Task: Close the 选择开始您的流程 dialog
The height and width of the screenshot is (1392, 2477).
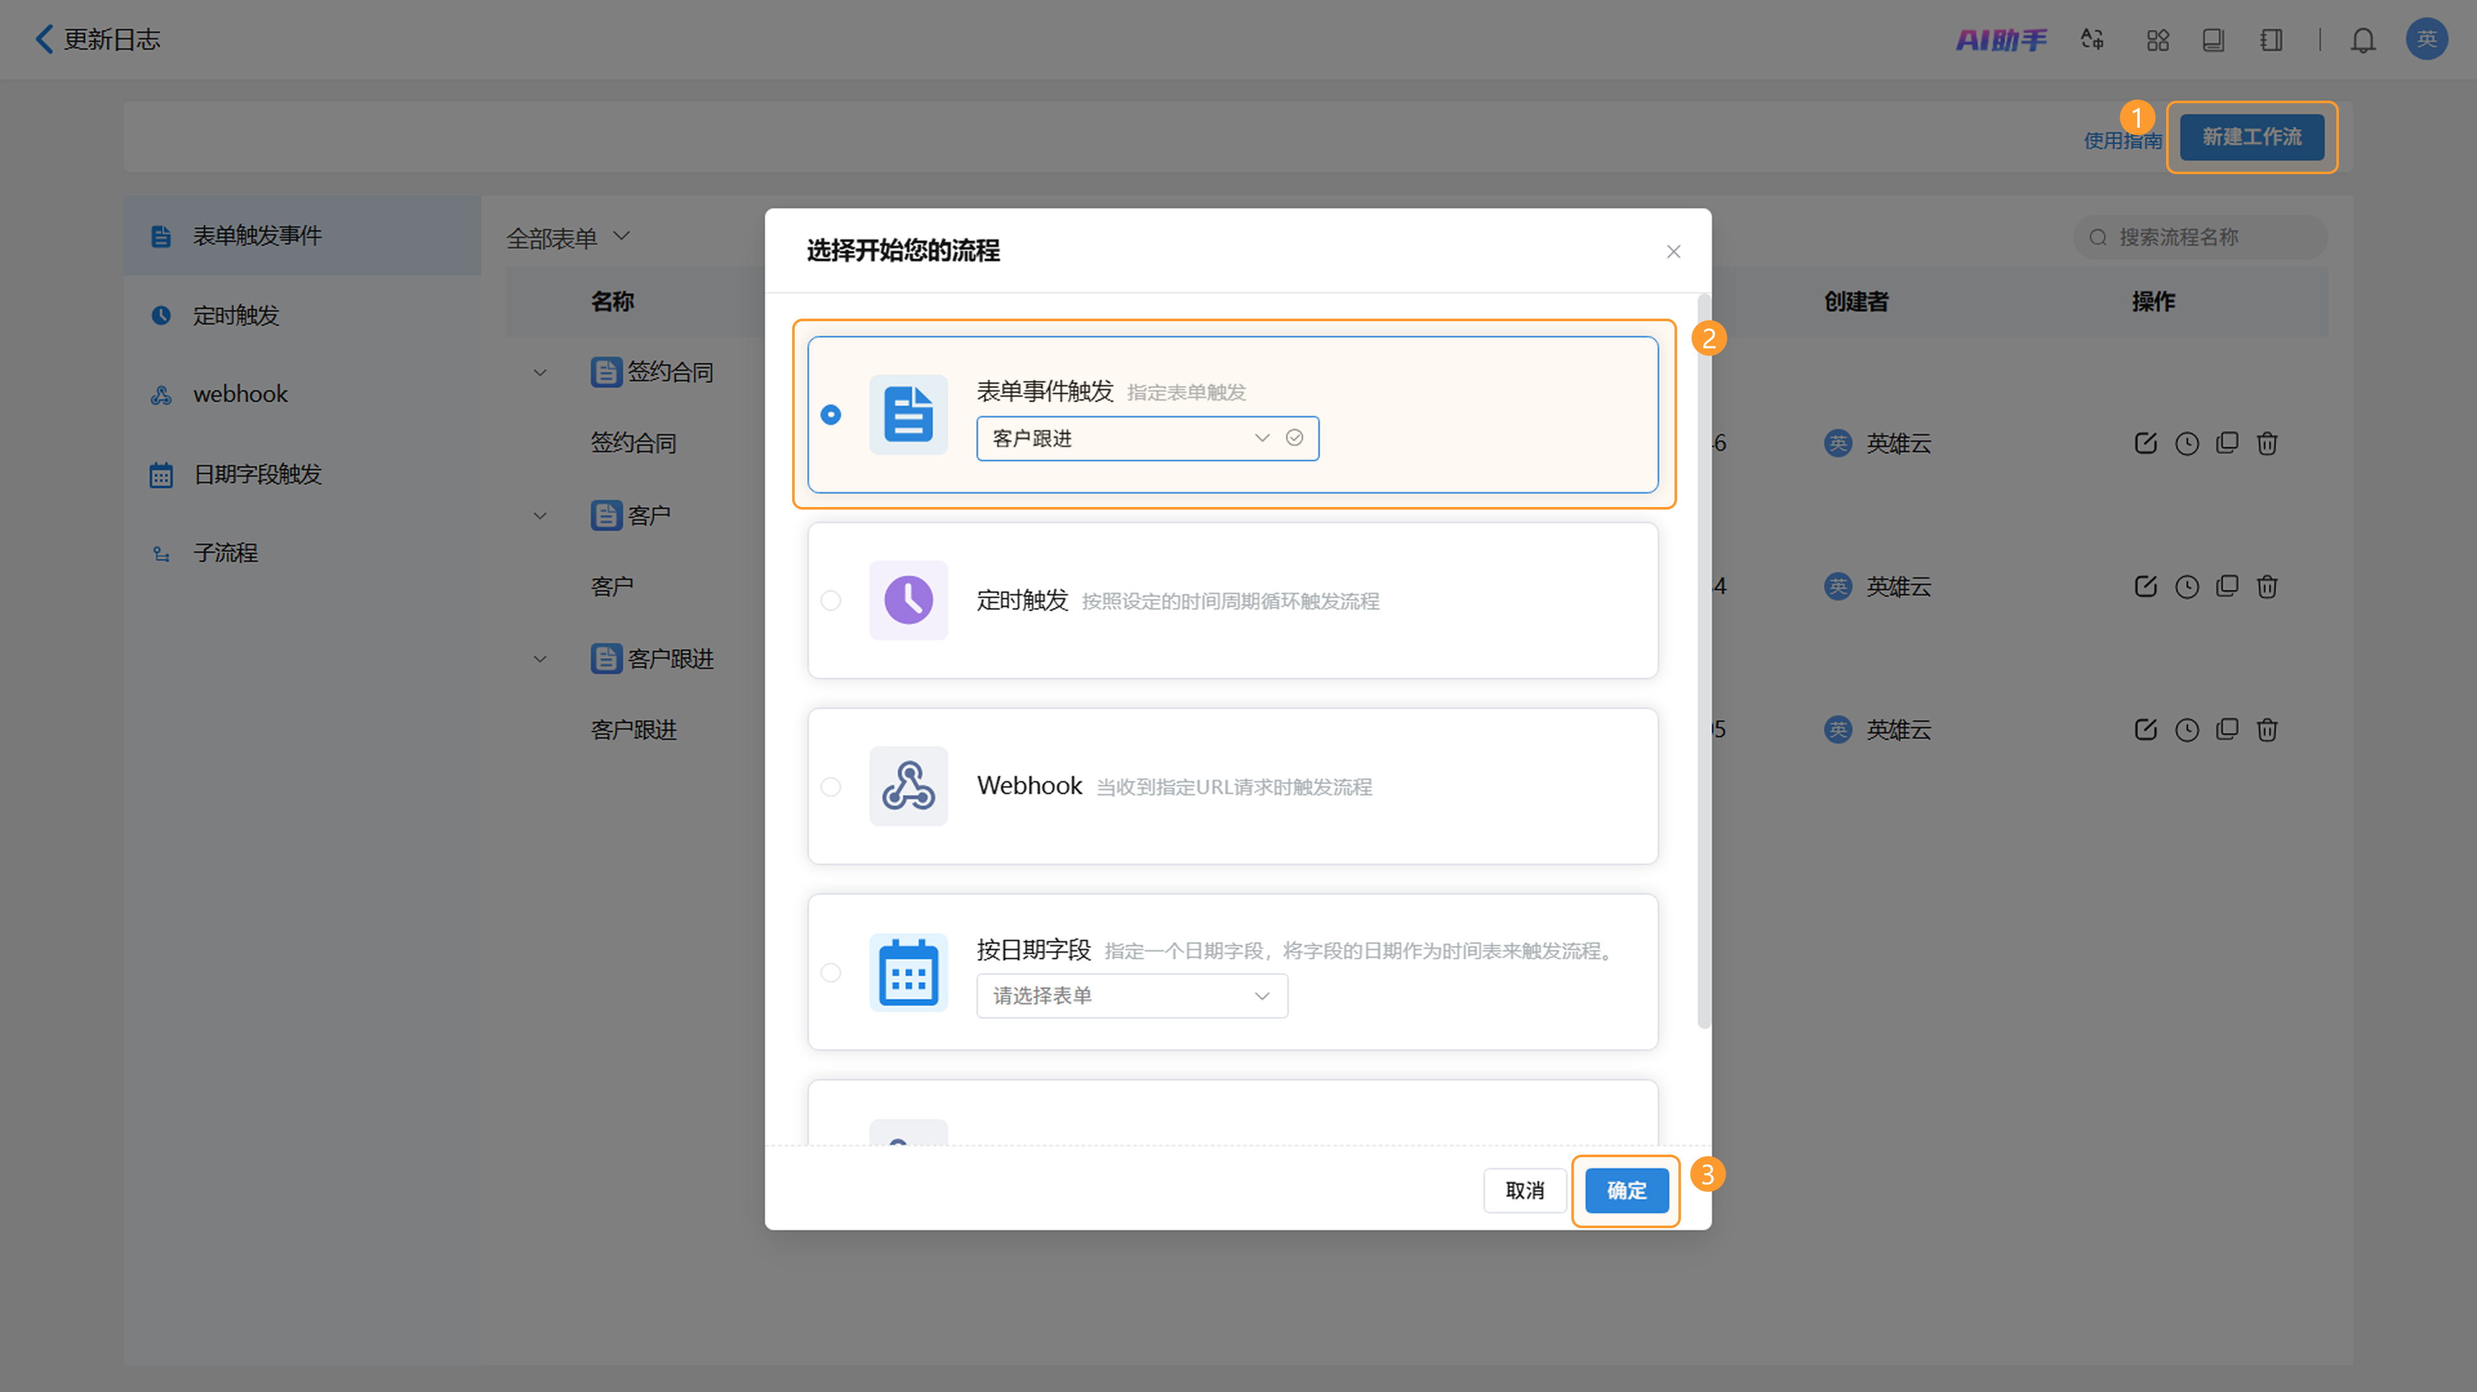Action: tap(1673, 251)
